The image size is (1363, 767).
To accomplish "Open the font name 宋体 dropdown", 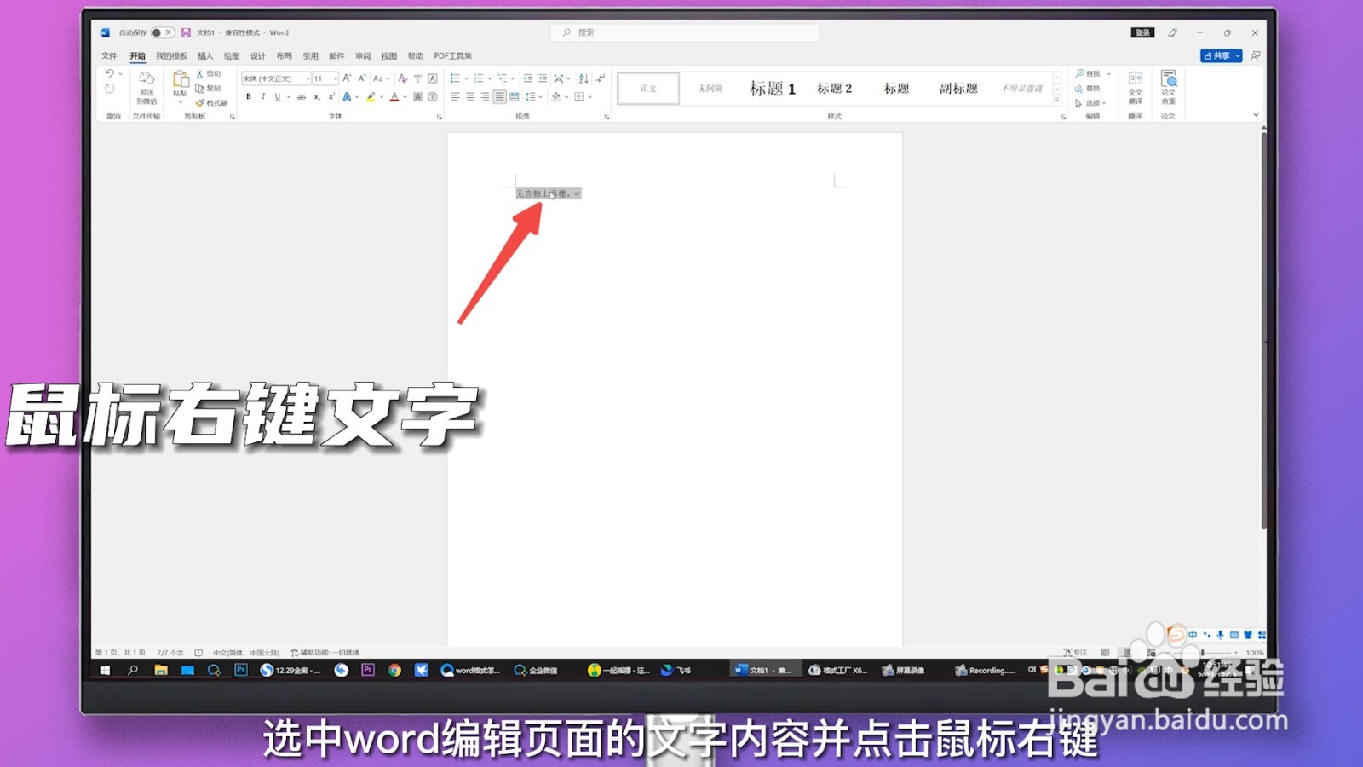I will coord(308,78).
